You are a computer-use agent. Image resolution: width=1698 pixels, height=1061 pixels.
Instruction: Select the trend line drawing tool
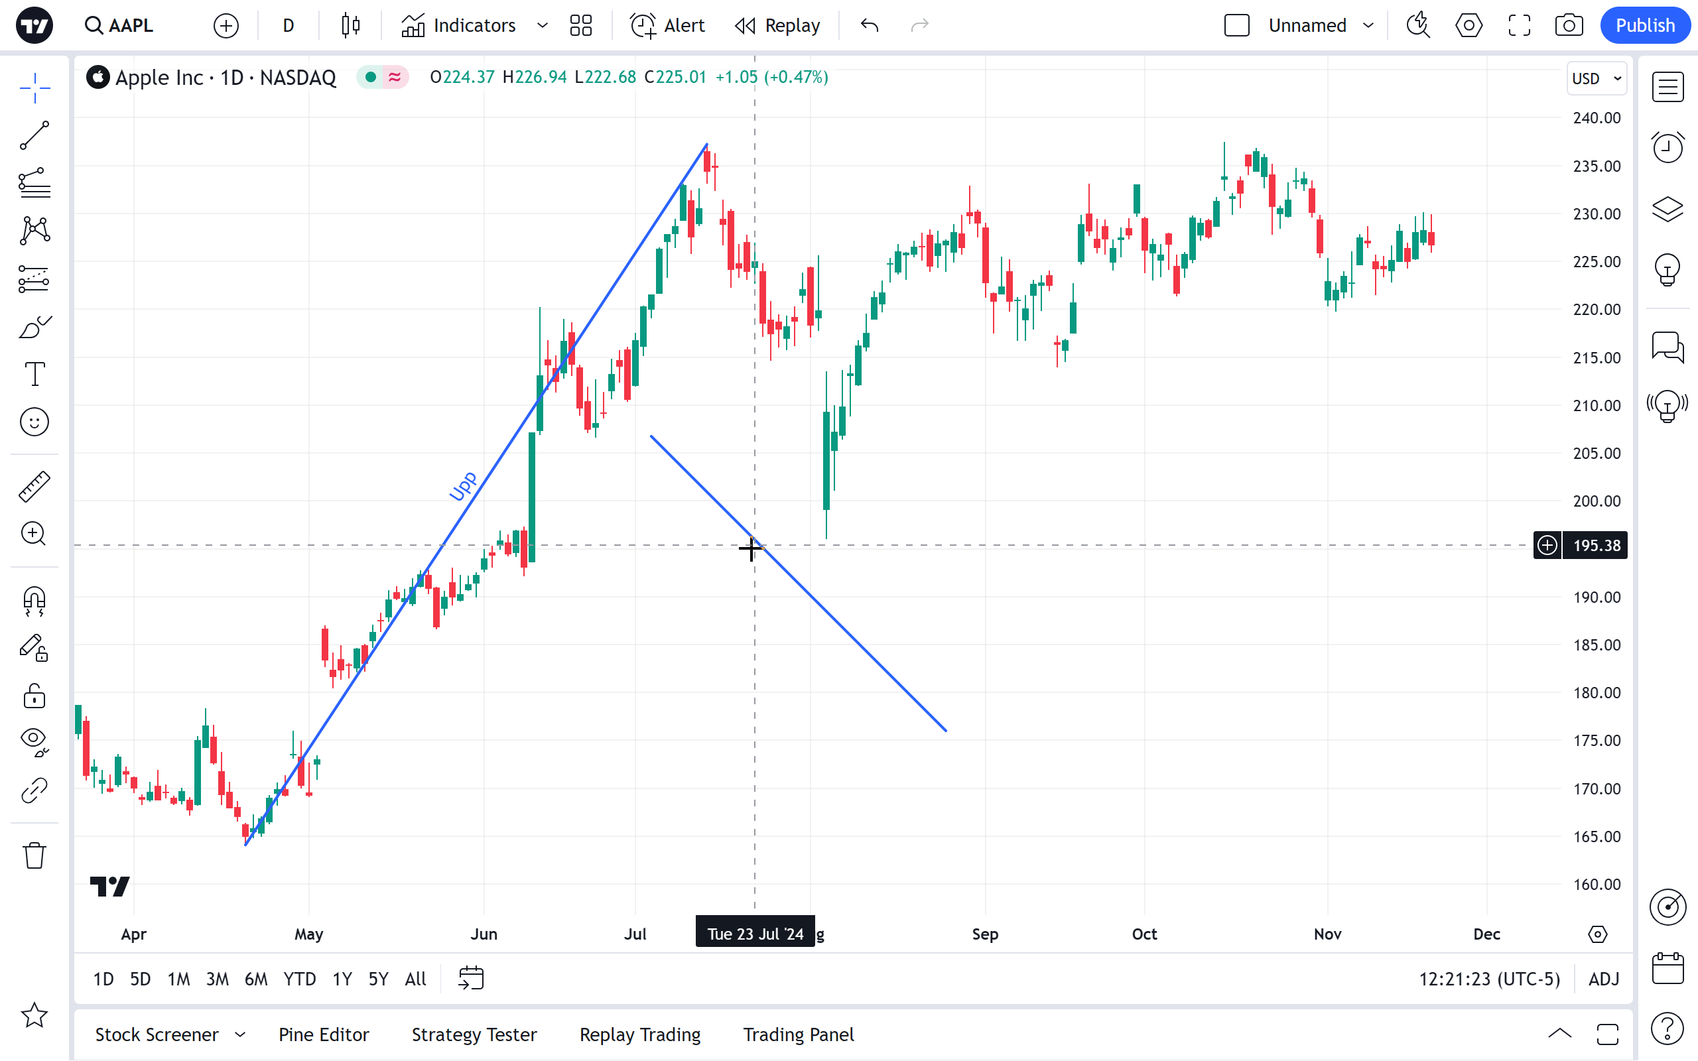[34, 135]
